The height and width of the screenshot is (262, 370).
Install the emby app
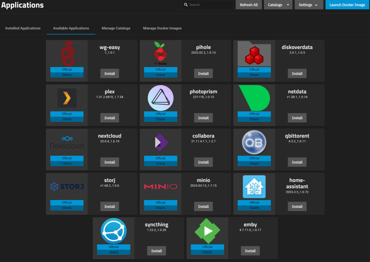(250, 251)
